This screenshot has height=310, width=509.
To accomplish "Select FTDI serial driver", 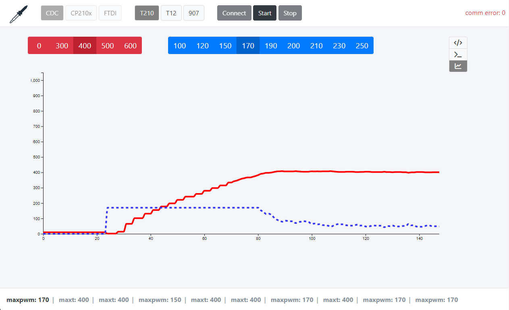I will tap(110, 13).
